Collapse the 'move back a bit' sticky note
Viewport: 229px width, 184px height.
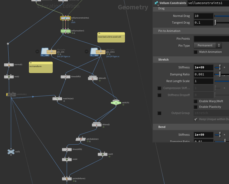(x=99, y=33)
